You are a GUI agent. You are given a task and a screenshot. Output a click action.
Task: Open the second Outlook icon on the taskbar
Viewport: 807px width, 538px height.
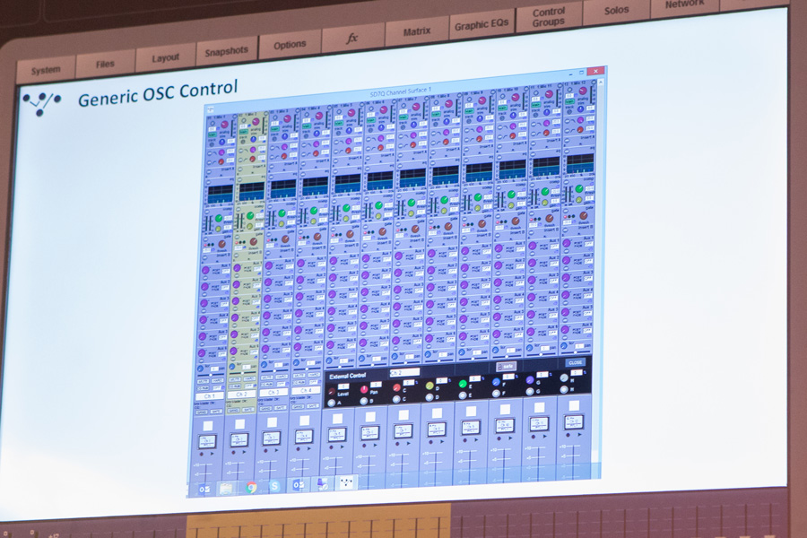(x=299, y=485)
